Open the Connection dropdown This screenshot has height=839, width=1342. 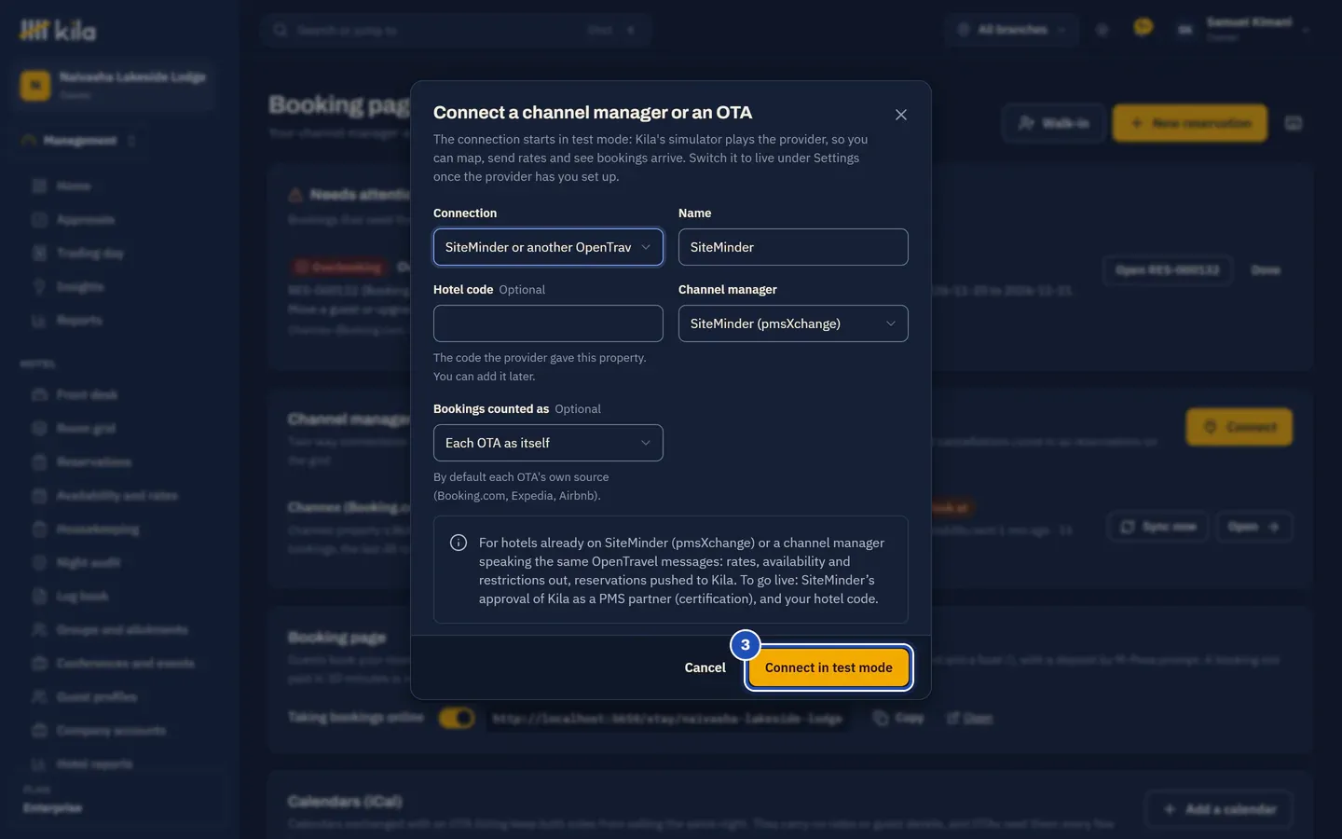pos(548,247)
